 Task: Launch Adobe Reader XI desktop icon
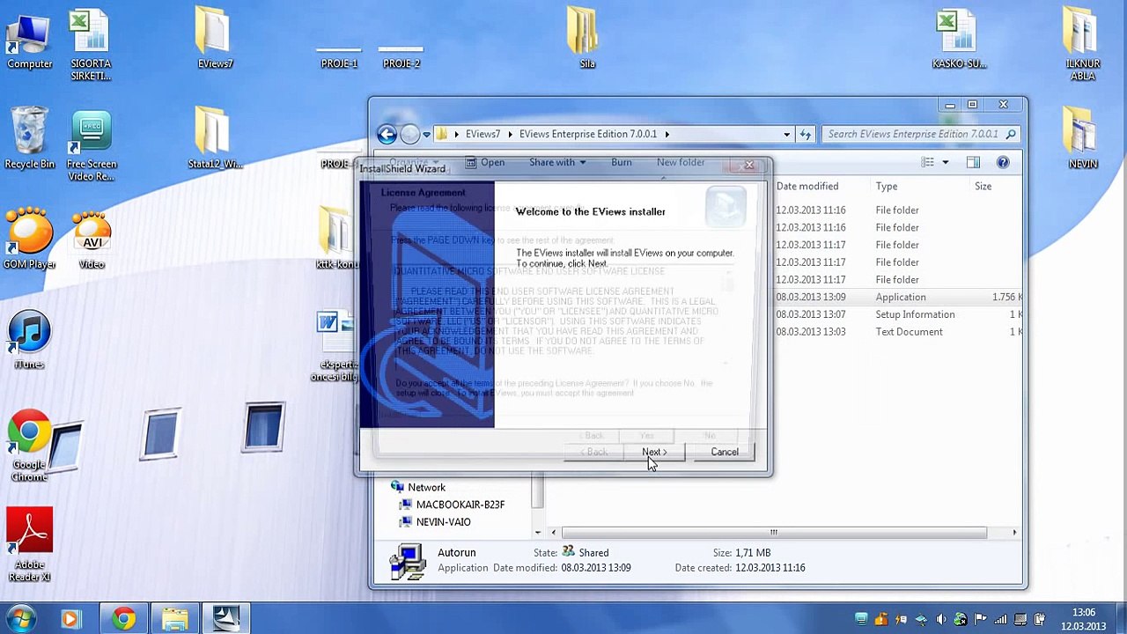pos(29,544)
